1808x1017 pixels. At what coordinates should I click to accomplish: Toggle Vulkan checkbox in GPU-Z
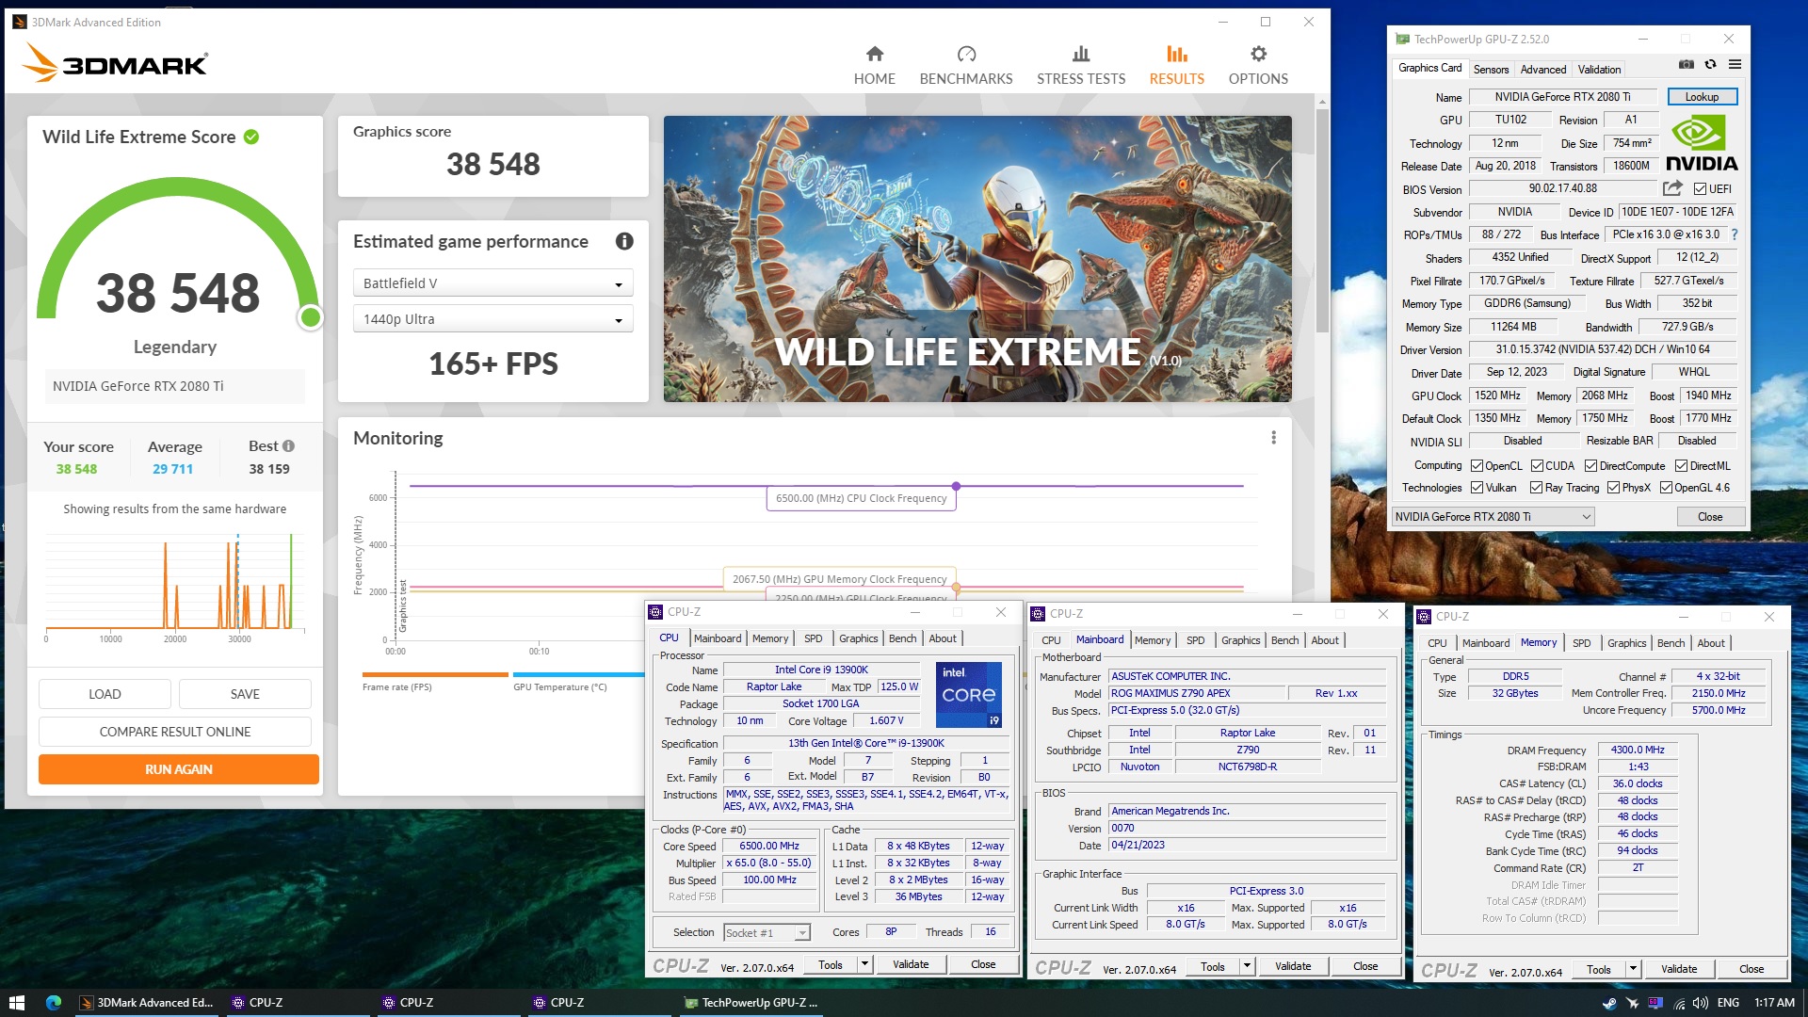click(1477, 488)
